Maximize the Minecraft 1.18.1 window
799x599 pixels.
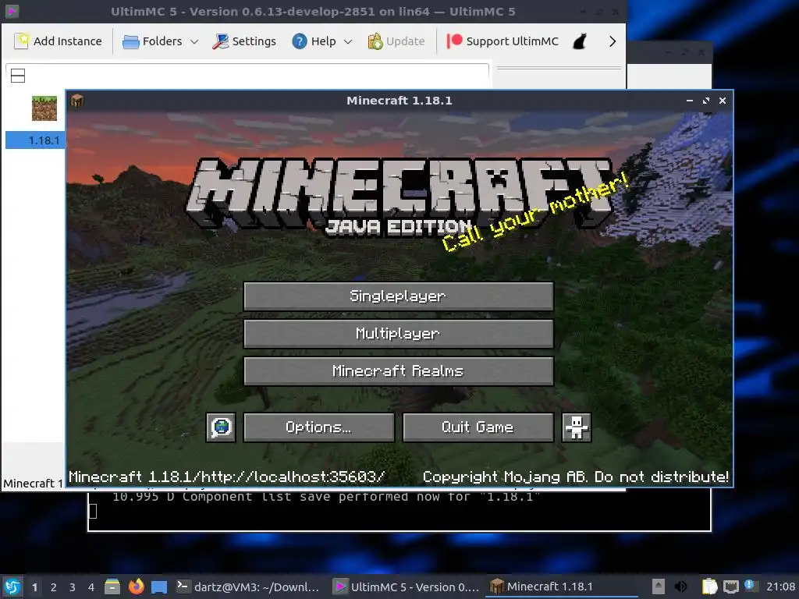pos(705,101)
